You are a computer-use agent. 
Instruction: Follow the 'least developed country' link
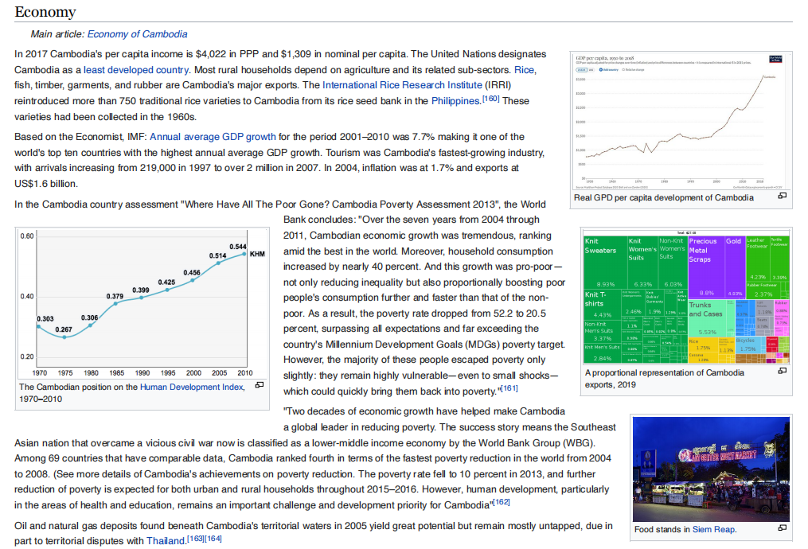click(136, 69)
